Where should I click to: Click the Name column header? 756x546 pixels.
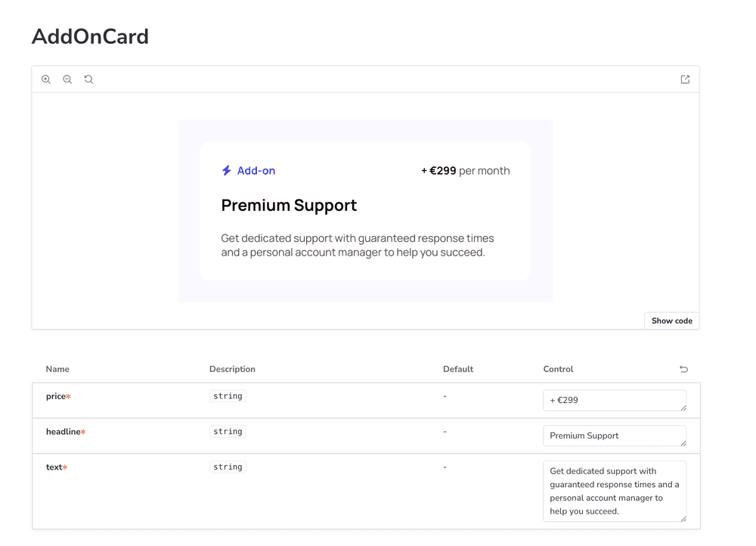[x=57, y=369]
